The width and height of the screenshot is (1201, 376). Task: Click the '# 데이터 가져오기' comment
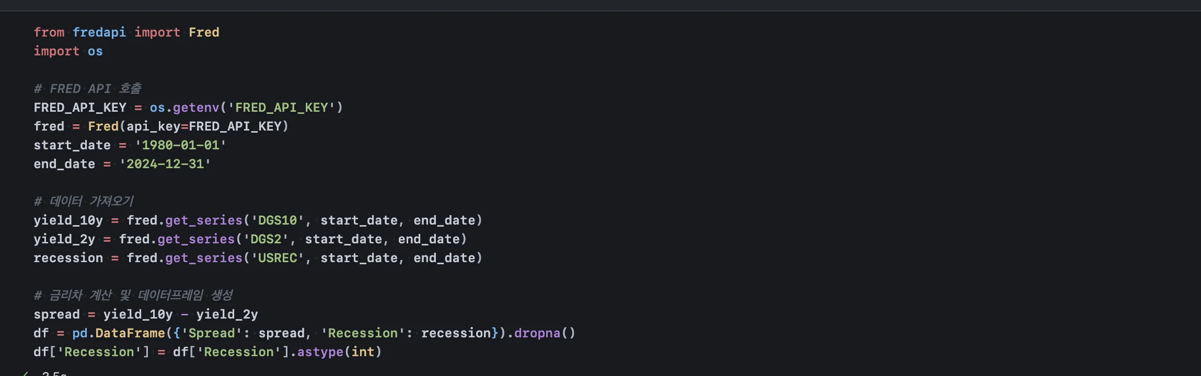click(x=84, y=202)
